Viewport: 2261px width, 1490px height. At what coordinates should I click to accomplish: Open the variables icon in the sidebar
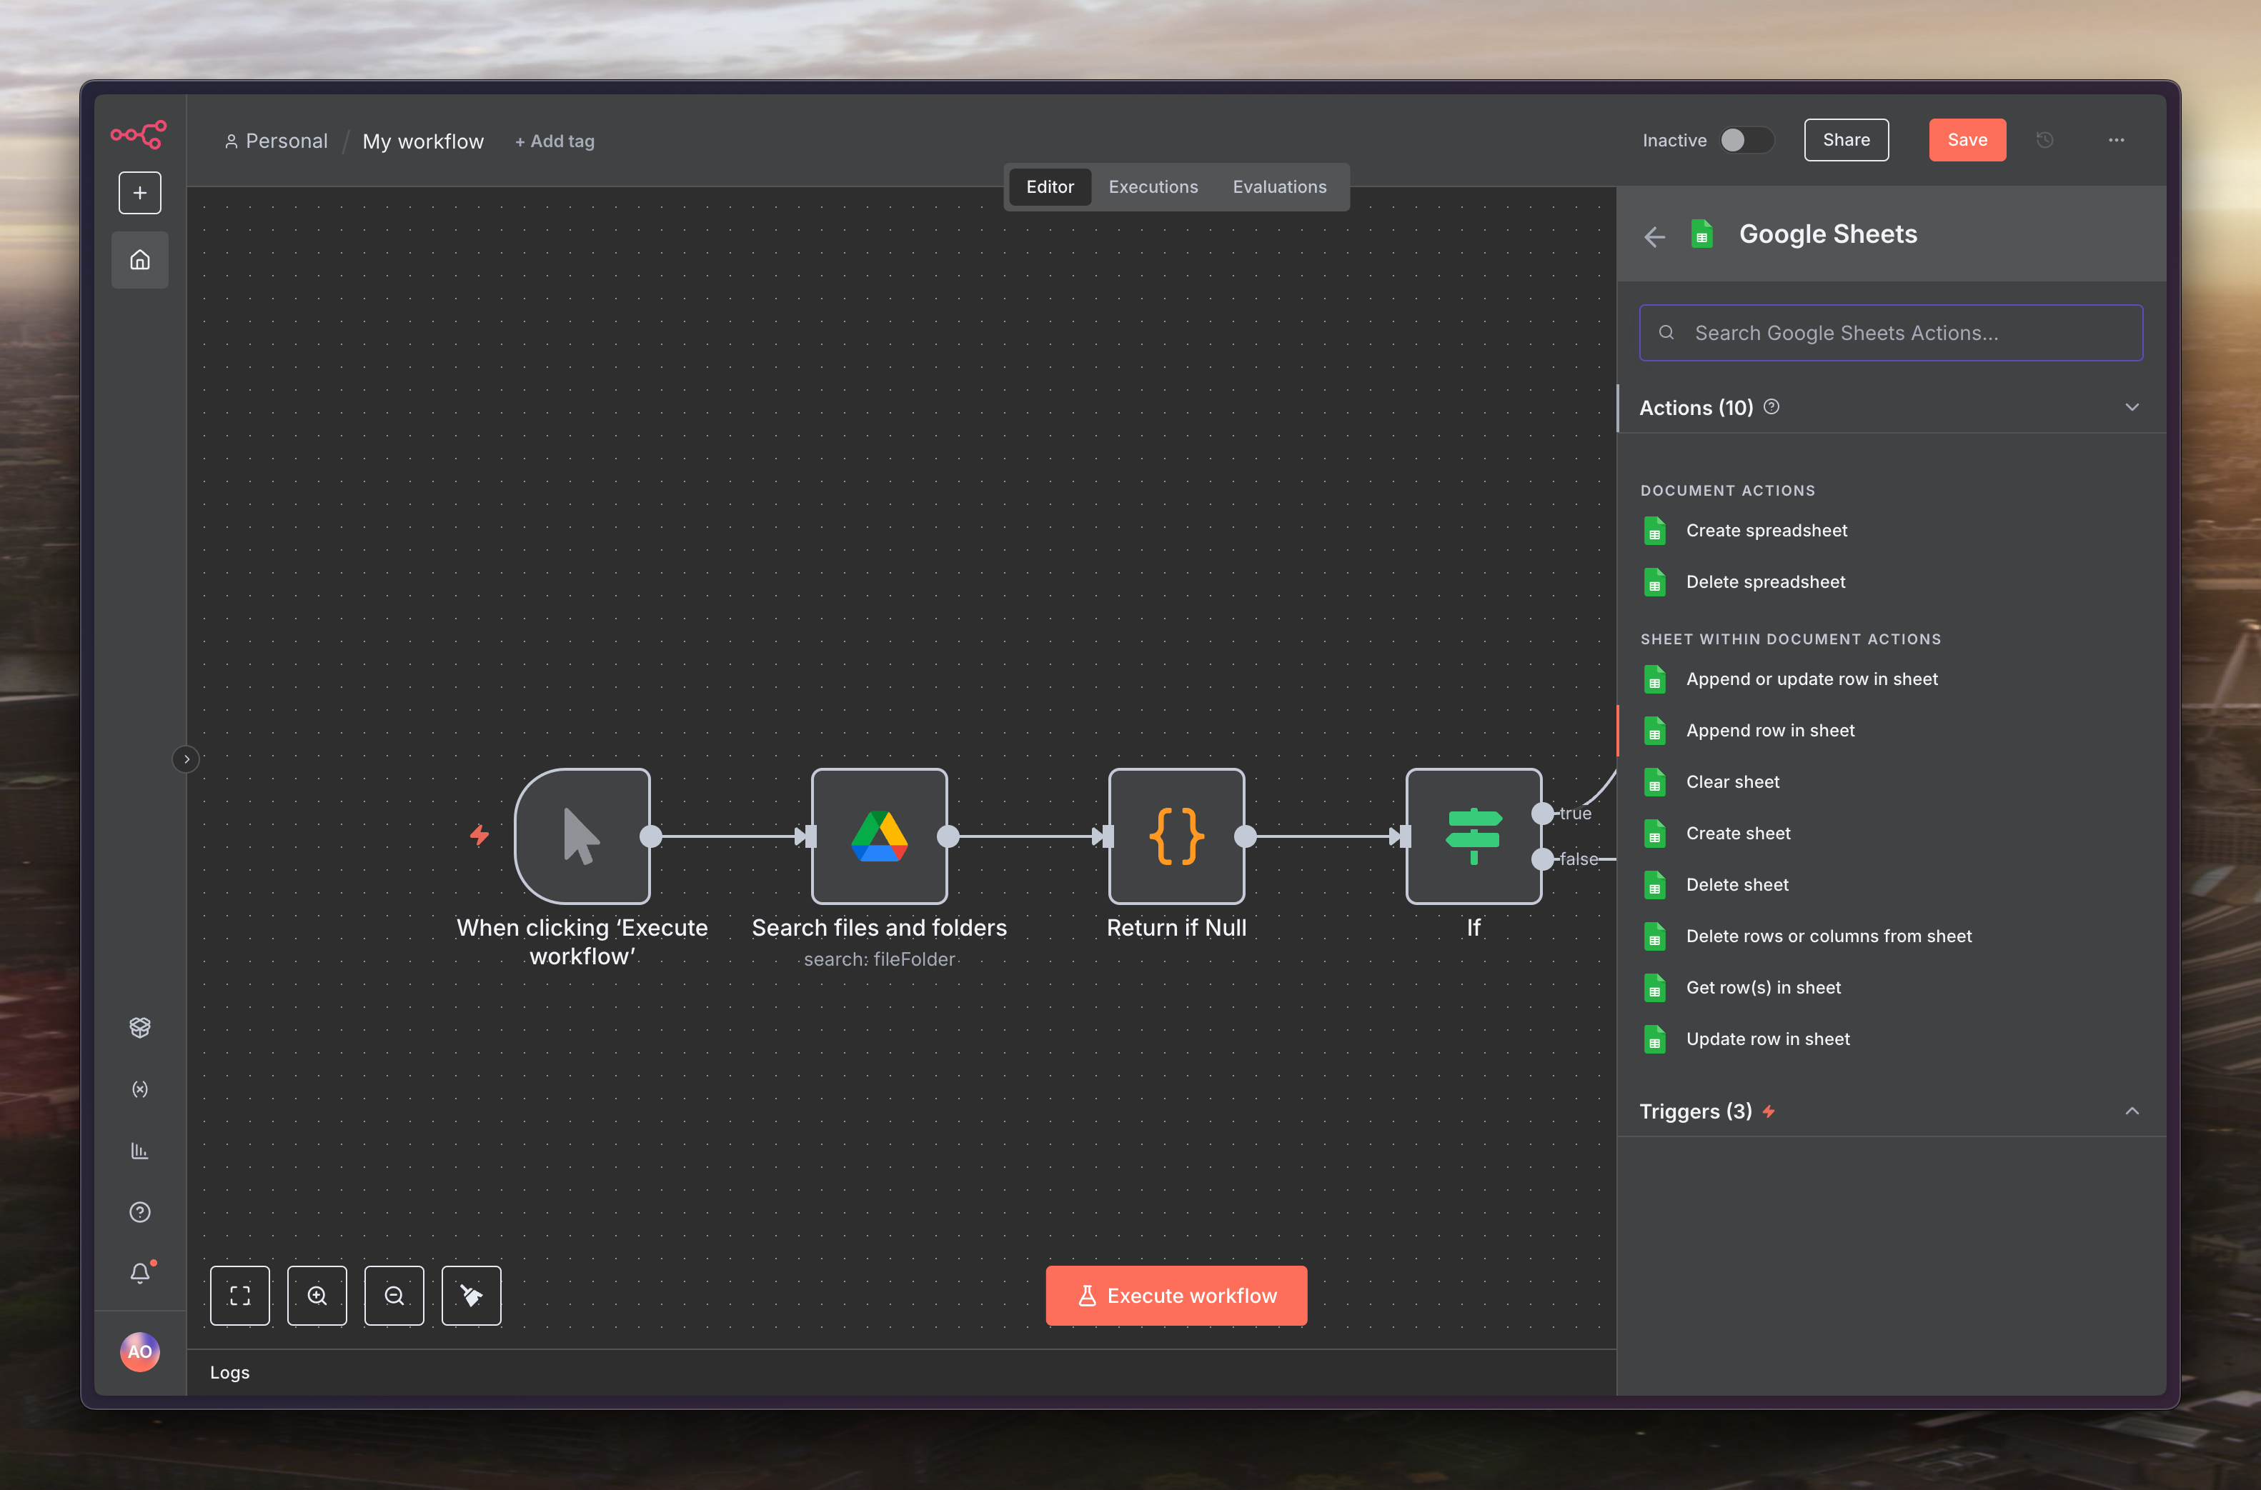tap(140, 1089)
